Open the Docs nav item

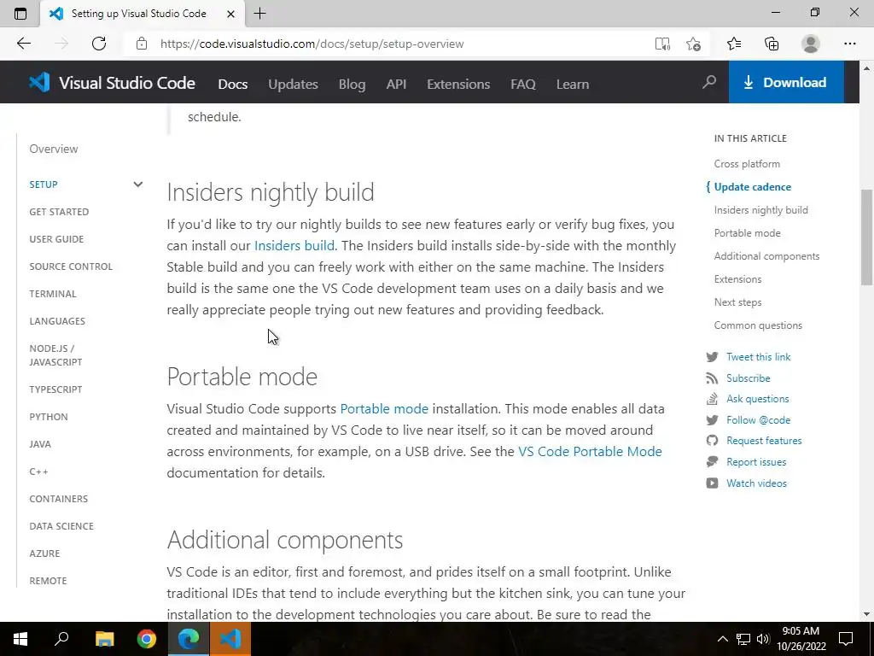coord(232,84)
